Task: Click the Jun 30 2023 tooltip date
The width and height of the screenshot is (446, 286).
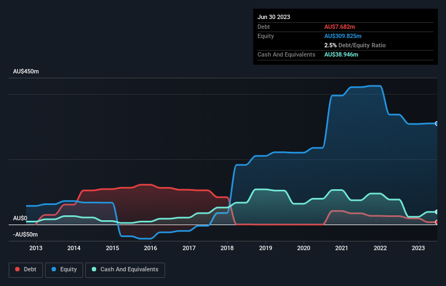Action: (x=274, y=17)
